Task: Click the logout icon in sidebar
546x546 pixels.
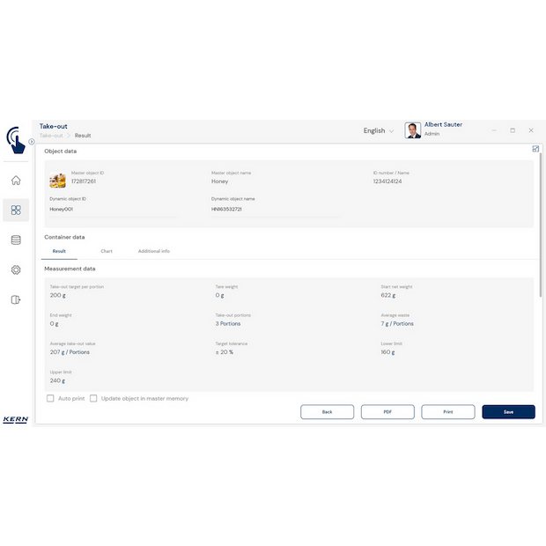Action: 16,299
